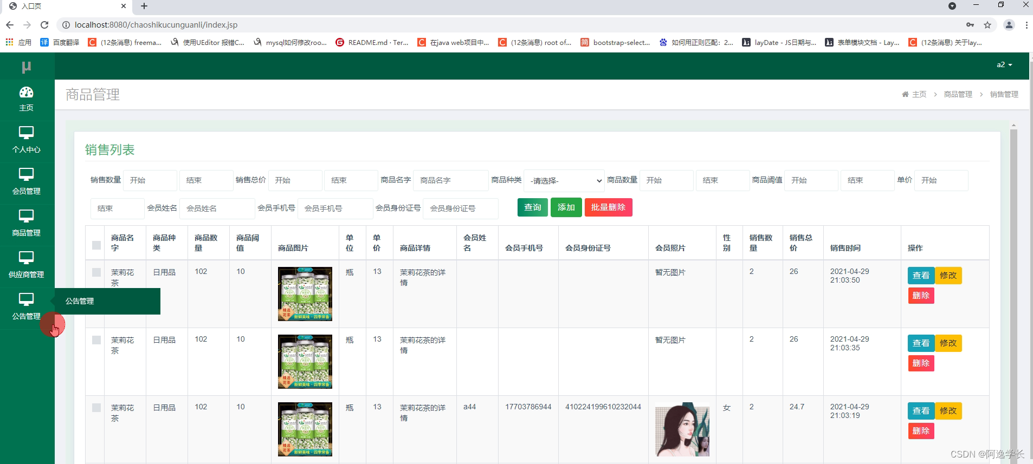Check the row for member a44
Screen dimensions: 1033x464
point(96,408)
